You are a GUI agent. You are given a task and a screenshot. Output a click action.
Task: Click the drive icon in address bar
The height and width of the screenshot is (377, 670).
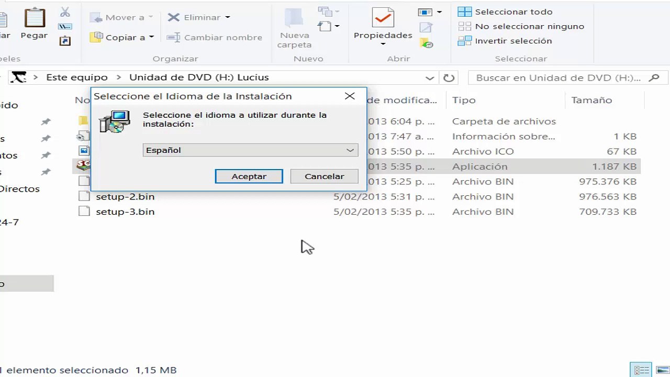pyautogui.click(x=18, y=77)
